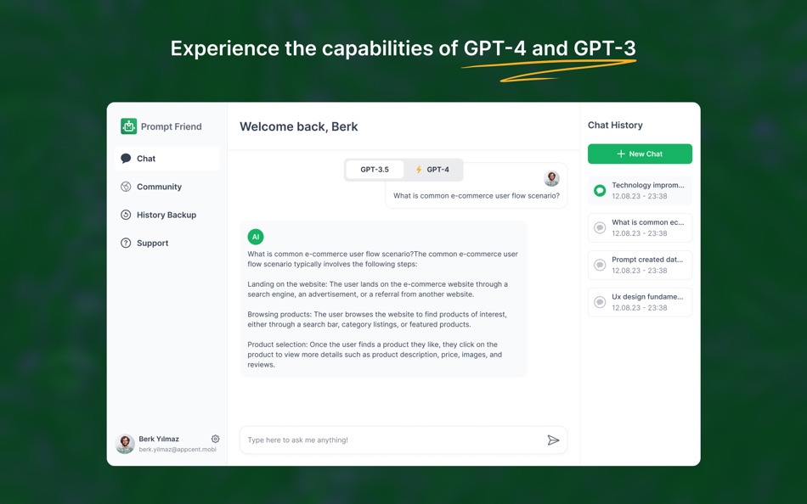Open History Backup in sidebar
Screen dimensions: 807x504
point(166,215)
